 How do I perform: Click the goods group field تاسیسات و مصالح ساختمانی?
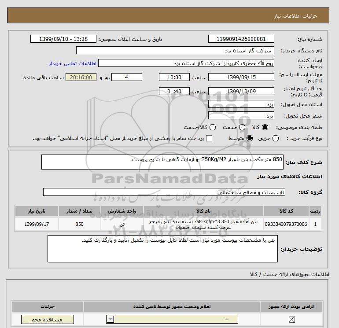click(164, 192)
